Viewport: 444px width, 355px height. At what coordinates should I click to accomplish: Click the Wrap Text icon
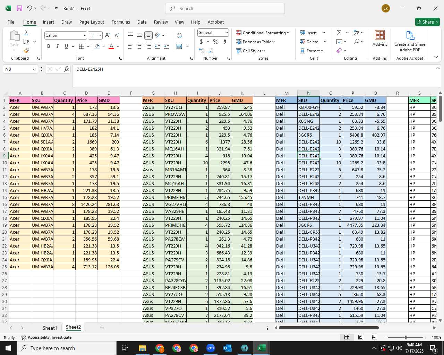coord(180,35)
